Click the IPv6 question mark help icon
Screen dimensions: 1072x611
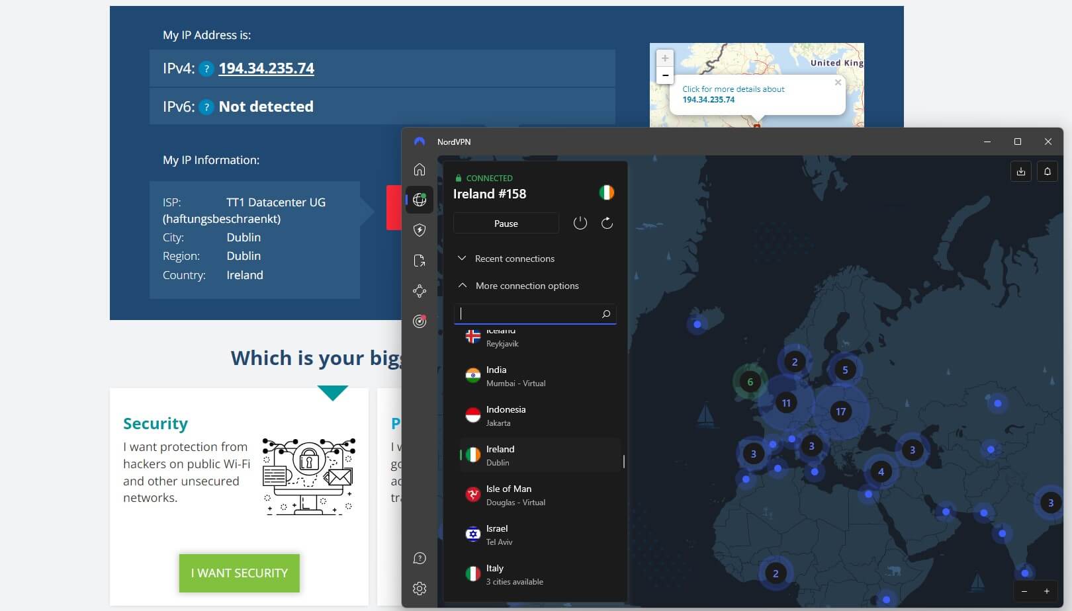(x=206, y=107)
